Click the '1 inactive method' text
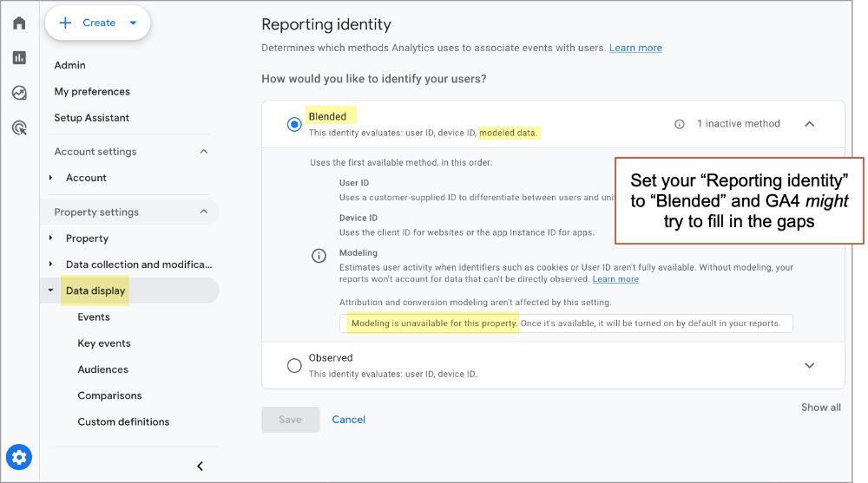Screen dimensions: 868x483 coord(739,123)
